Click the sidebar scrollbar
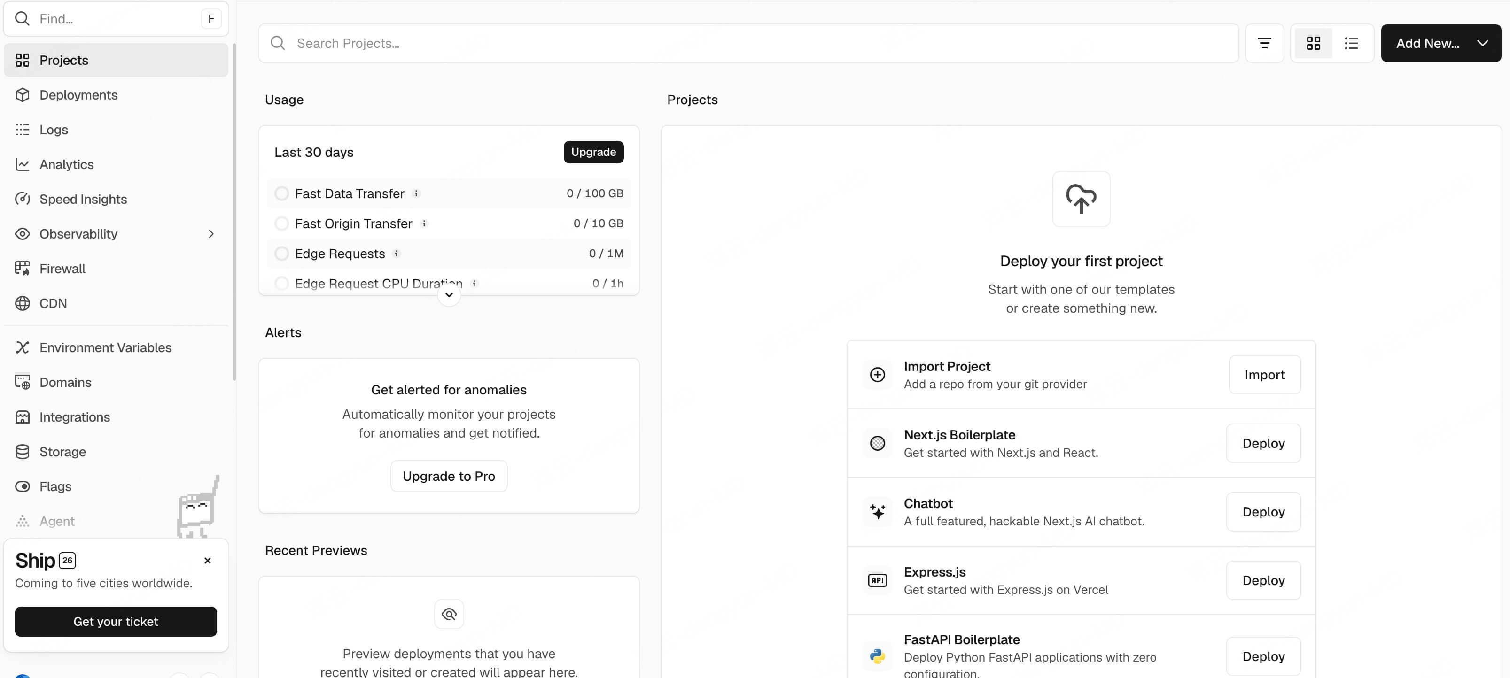Viewport: 1510px width, 678px height. coord(234,212)
